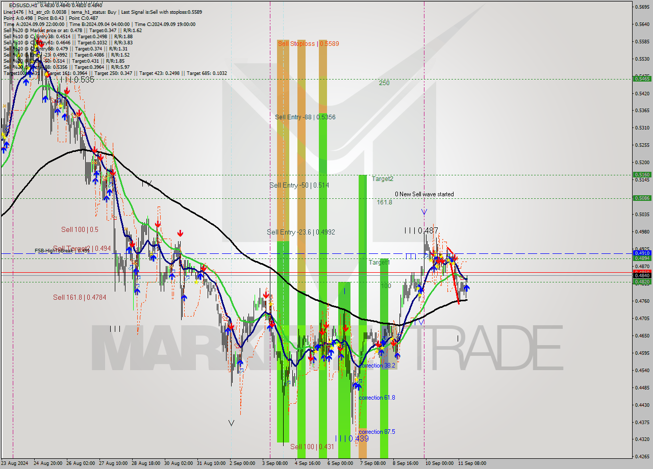Select the 'I I I 0.535' wave label
653x469 pixels.
(x=77, y=80)
